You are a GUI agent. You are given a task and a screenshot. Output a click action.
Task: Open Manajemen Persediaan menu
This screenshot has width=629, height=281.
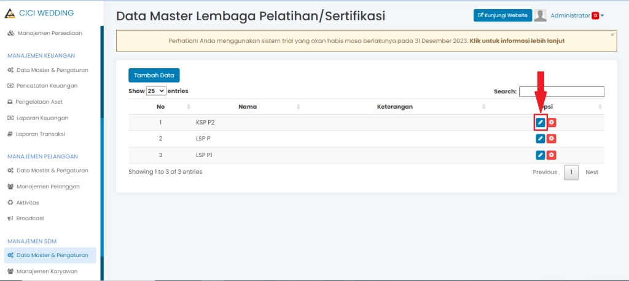click(x=45, y=33)
